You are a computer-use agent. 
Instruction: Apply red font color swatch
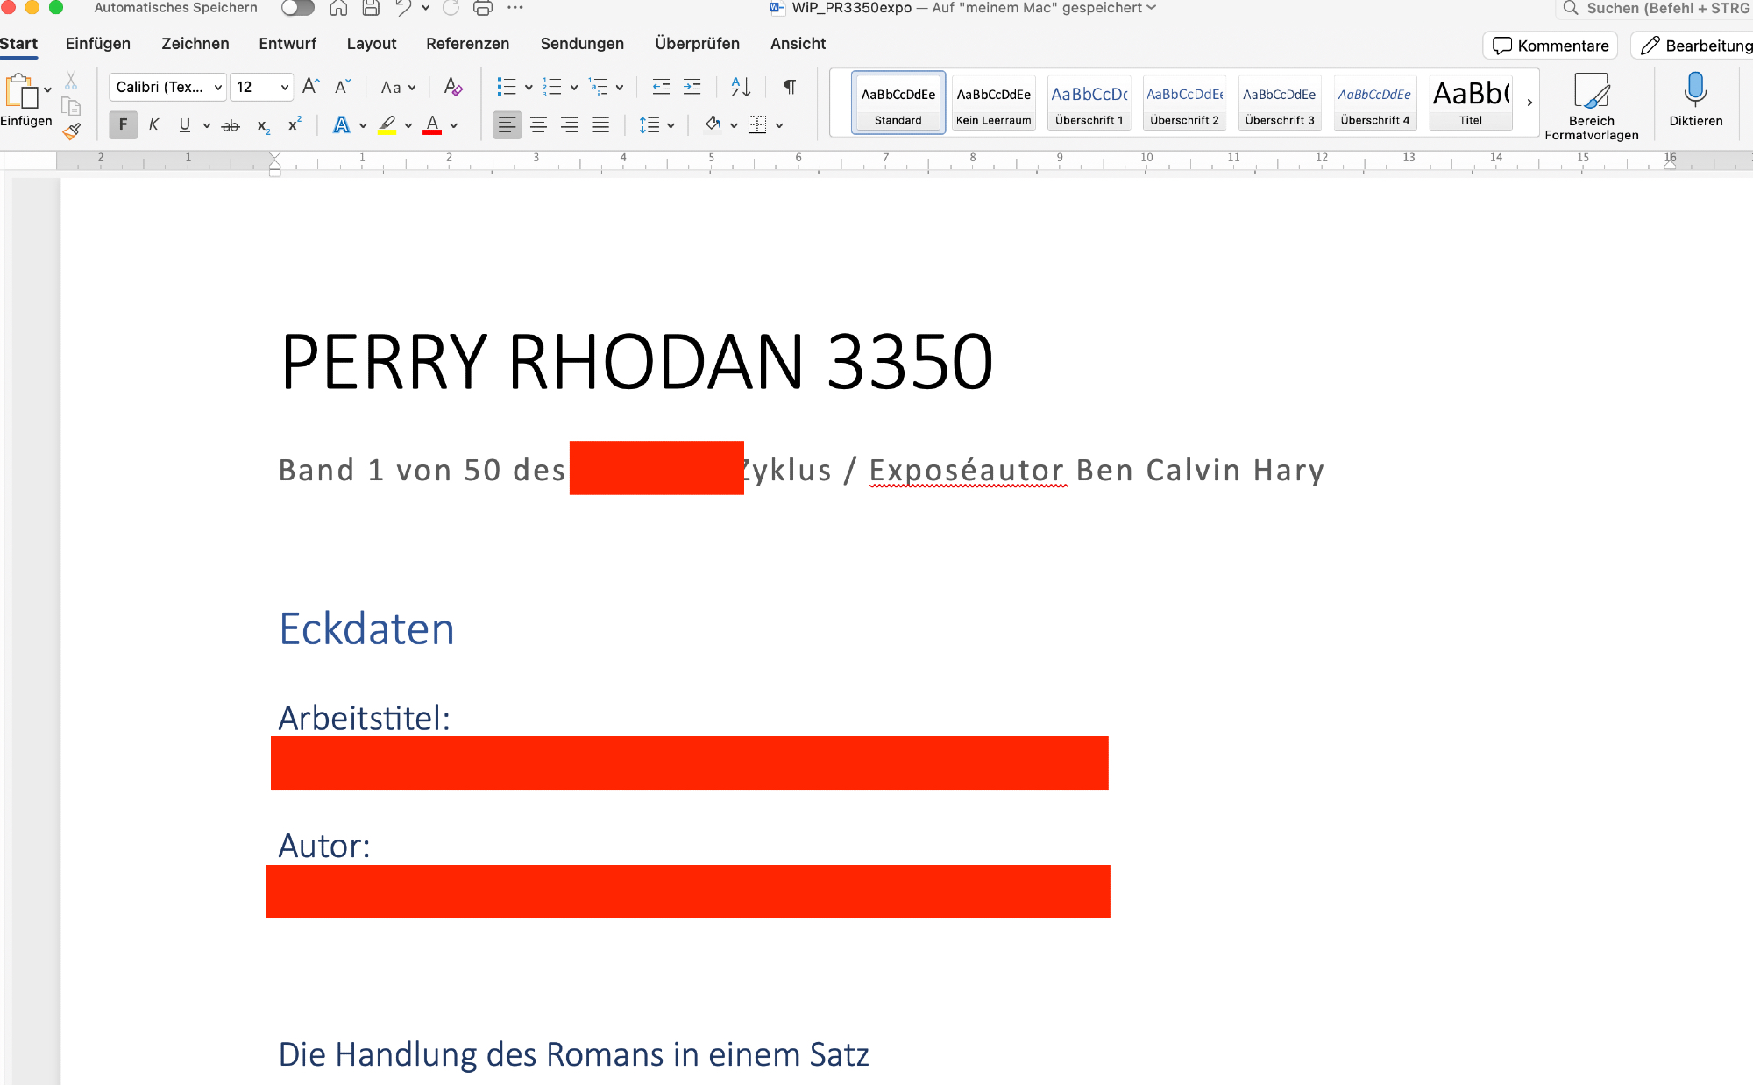pos(432,124)
